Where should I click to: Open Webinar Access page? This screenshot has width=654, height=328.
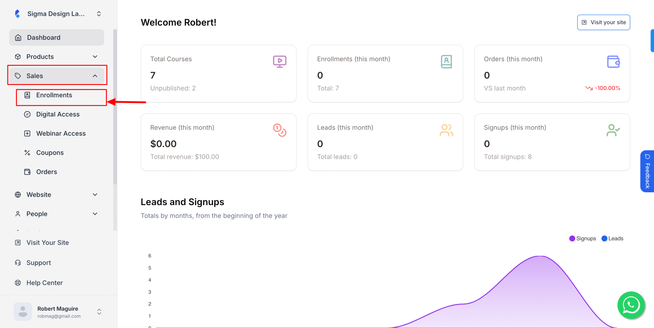tap(61, 133)
